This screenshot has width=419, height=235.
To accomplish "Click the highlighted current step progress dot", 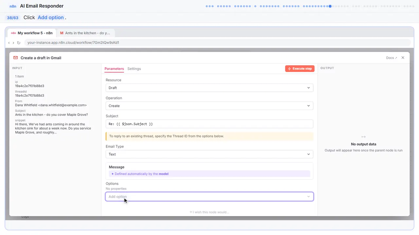I will 330,6.
